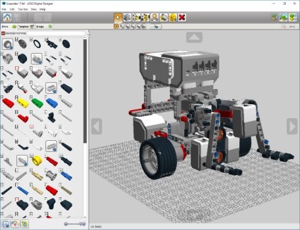Choose the shape selection mode icon
Image resolution: width=300 pixels, height=230 pixels.
138,26
